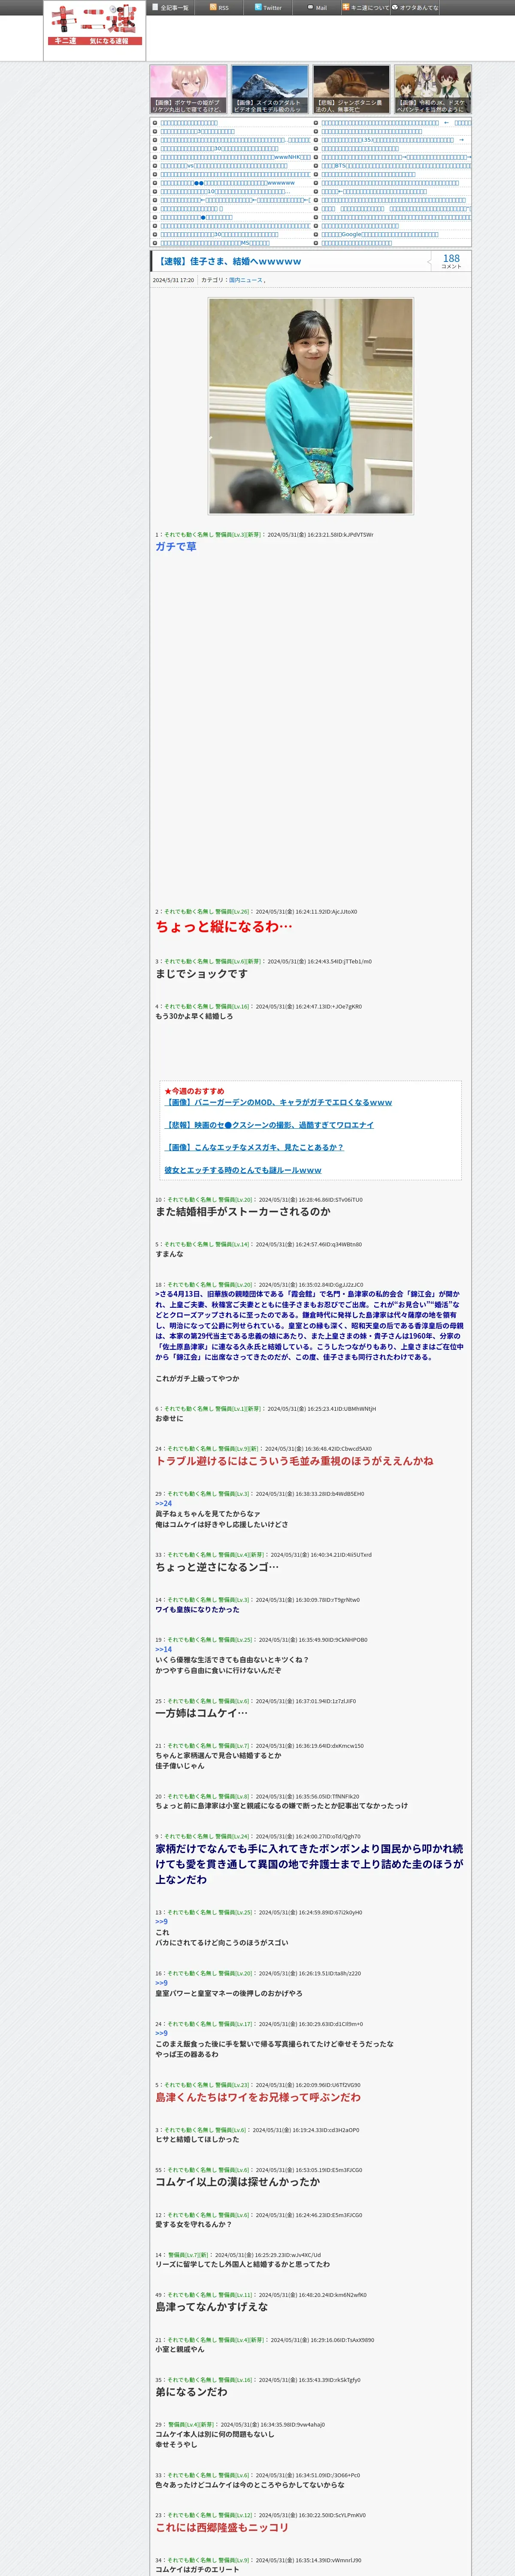This screenshot has height=2576, width=515.
Task: Follow >>9 anchor above 皇室パワーと皇室マネー
Action: [x=161, y=1983]
